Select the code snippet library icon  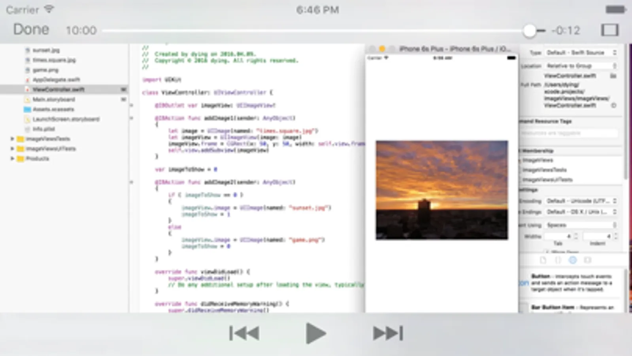pyautogui.click(x=558, y=260)
